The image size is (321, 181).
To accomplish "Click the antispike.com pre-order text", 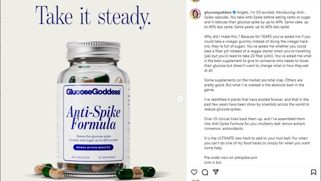I will coord(231,158).
